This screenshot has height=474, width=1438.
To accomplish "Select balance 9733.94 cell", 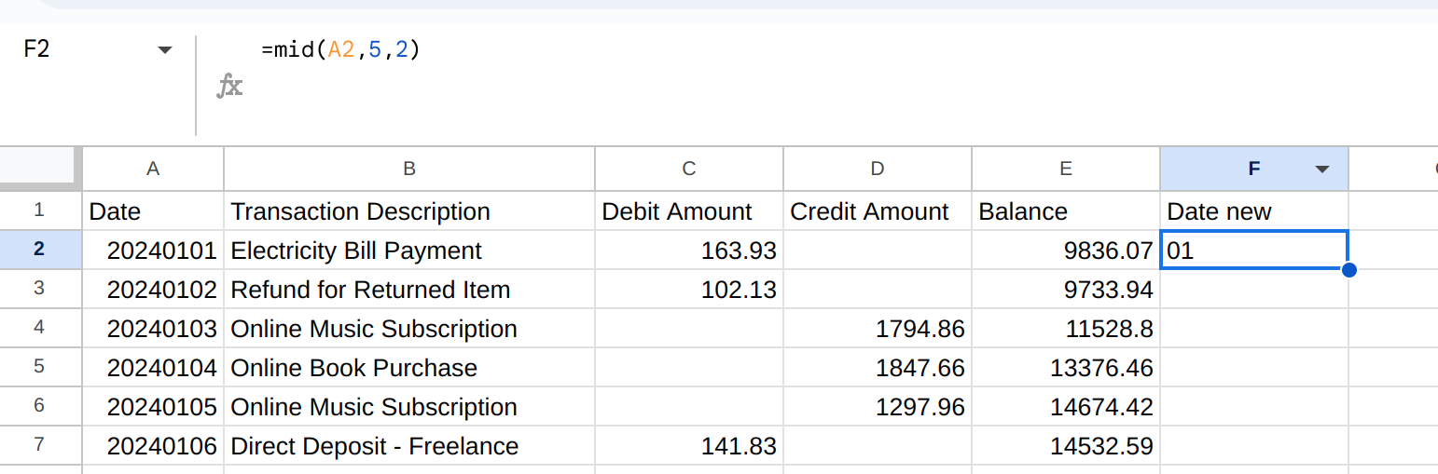I will [x=1066, y=290].
